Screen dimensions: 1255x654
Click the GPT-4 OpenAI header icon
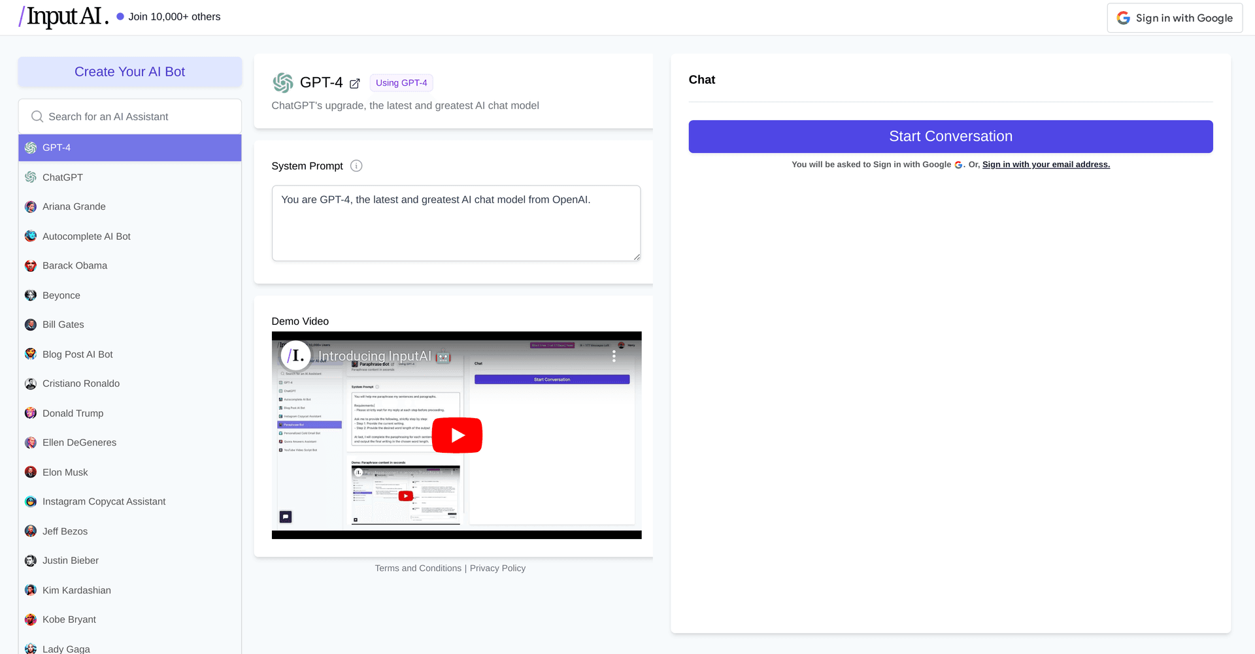pyautogui.click(x=283, y=83)
